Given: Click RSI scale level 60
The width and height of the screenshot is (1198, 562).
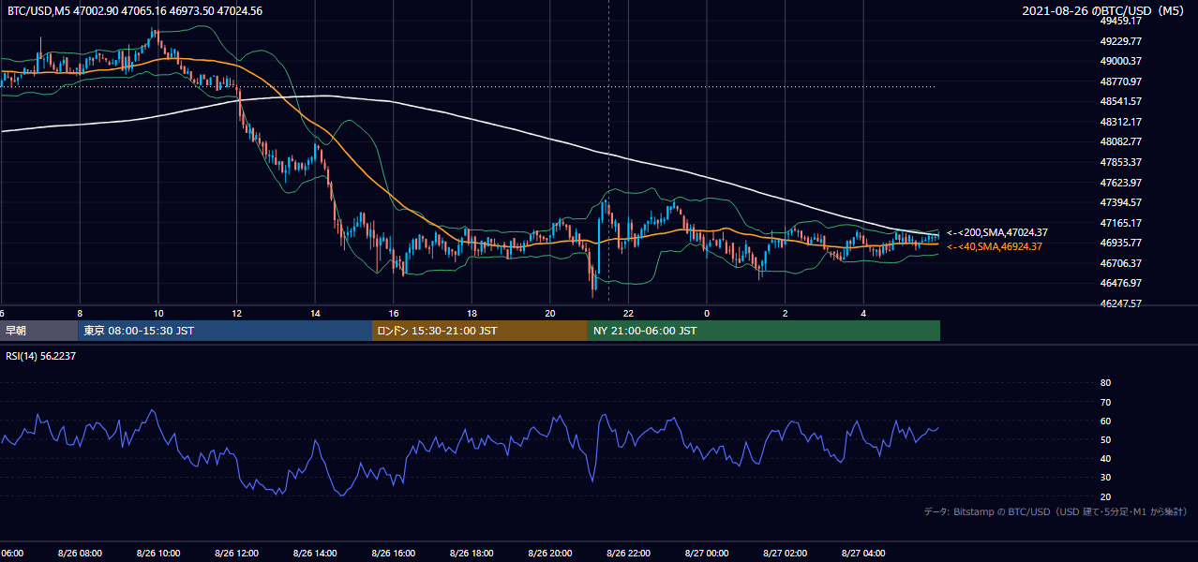Looking at the screenshot, I should coord(1105,421).
